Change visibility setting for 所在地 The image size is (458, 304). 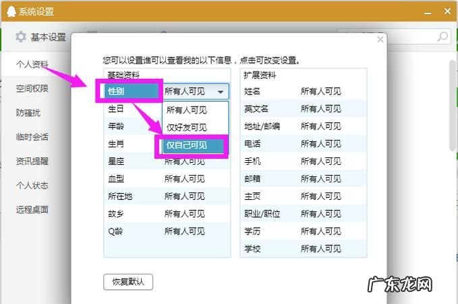click(x=185, y=196)
